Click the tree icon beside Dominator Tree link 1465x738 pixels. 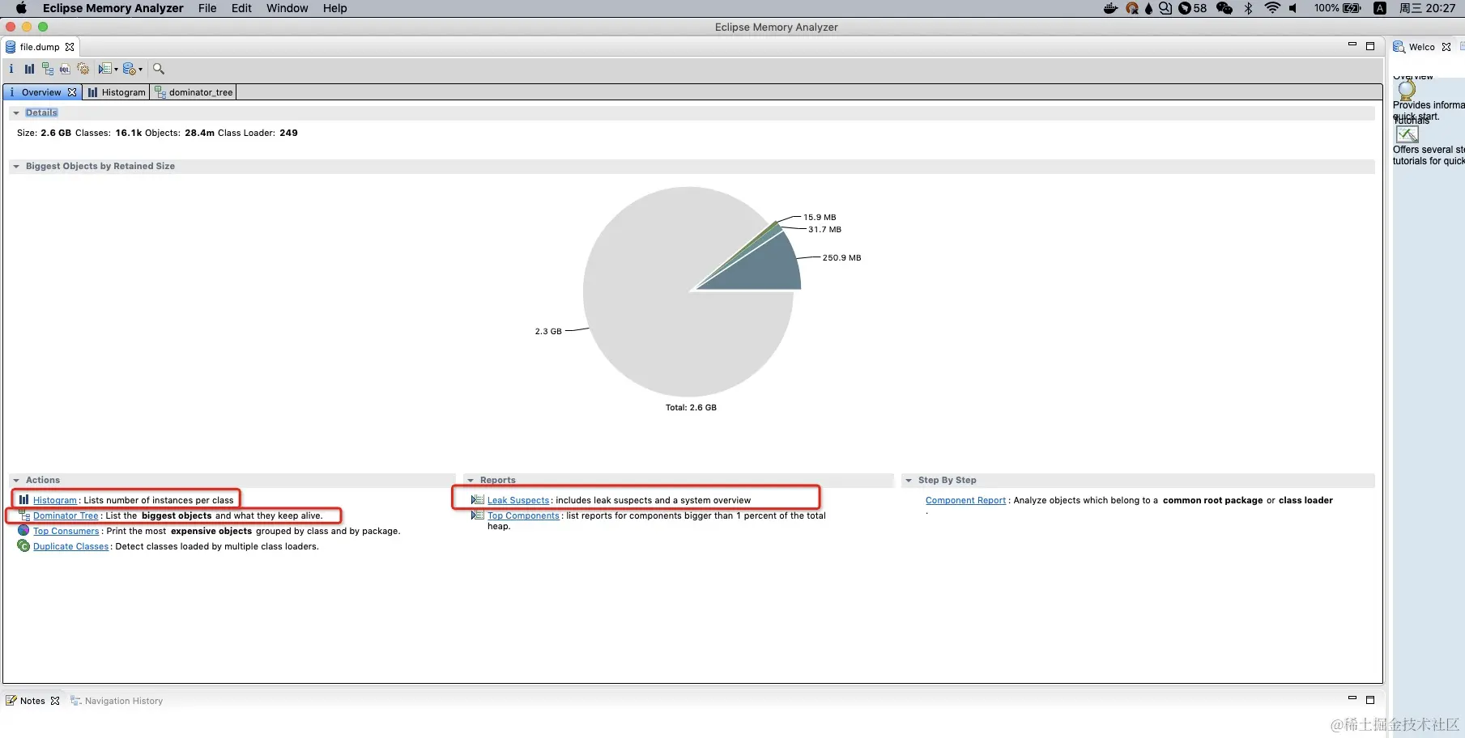tap(24, 515)
